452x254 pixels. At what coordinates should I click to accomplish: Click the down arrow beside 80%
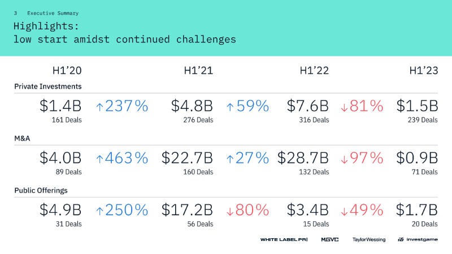(230, 211)
